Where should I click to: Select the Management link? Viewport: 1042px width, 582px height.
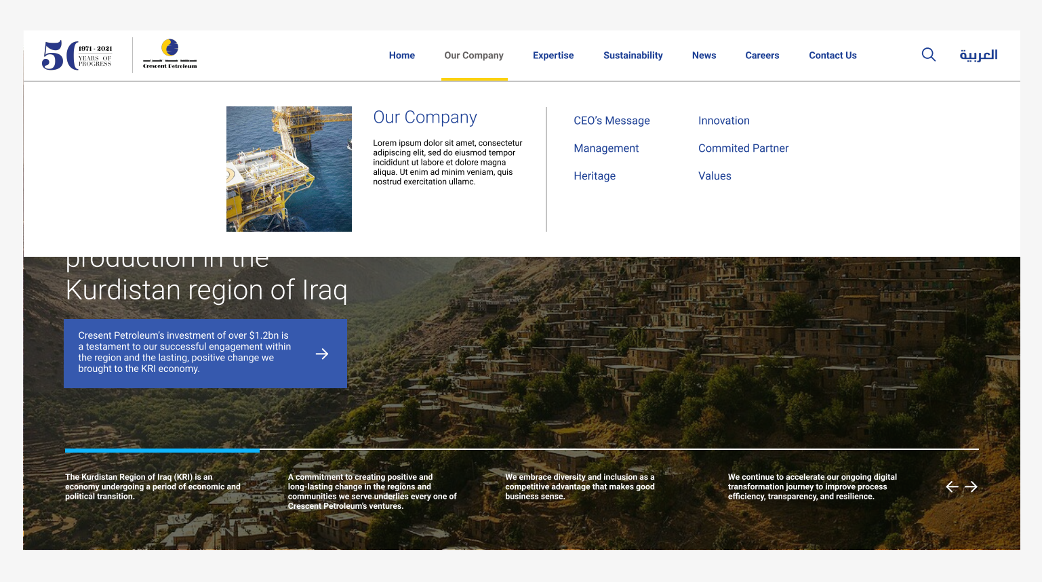(606, 148)
